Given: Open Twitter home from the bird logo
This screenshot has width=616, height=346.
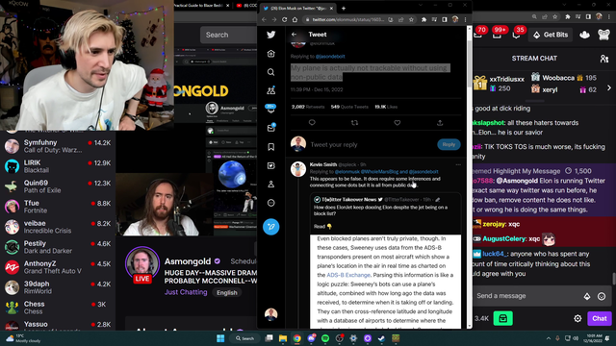Looking at the screenshot, I should point(270,35).
